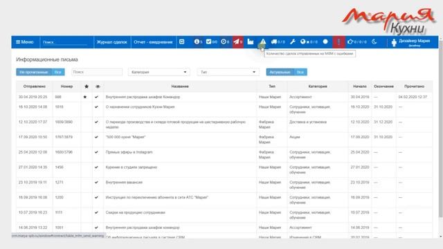This screenshot has width=443, height=249.
Task: Open the Меню hamburger button
Action: (25, 42)
